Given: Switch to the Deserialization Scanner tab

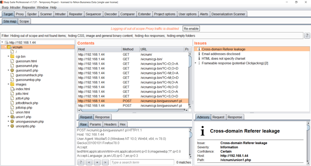Looking at the screenshot, I should [228, 14].
